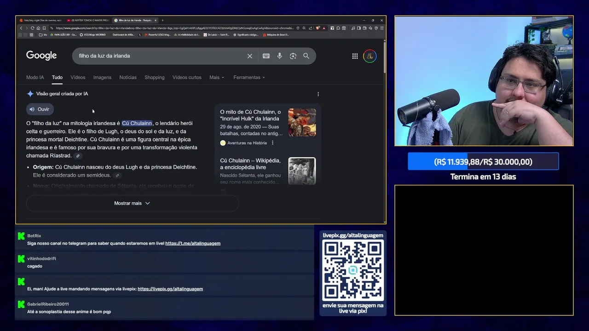Copy link icon after Ríastrad paragraph
This screenshot has height=331, width=589.
tap(78, 156)
